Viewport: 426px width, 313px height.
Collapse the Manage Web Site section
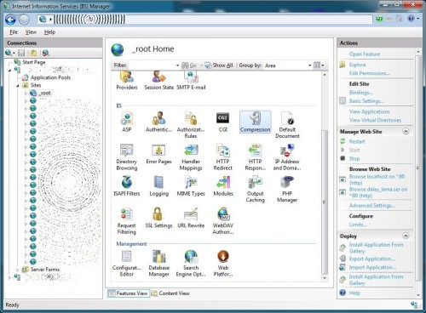click(406, 131)
